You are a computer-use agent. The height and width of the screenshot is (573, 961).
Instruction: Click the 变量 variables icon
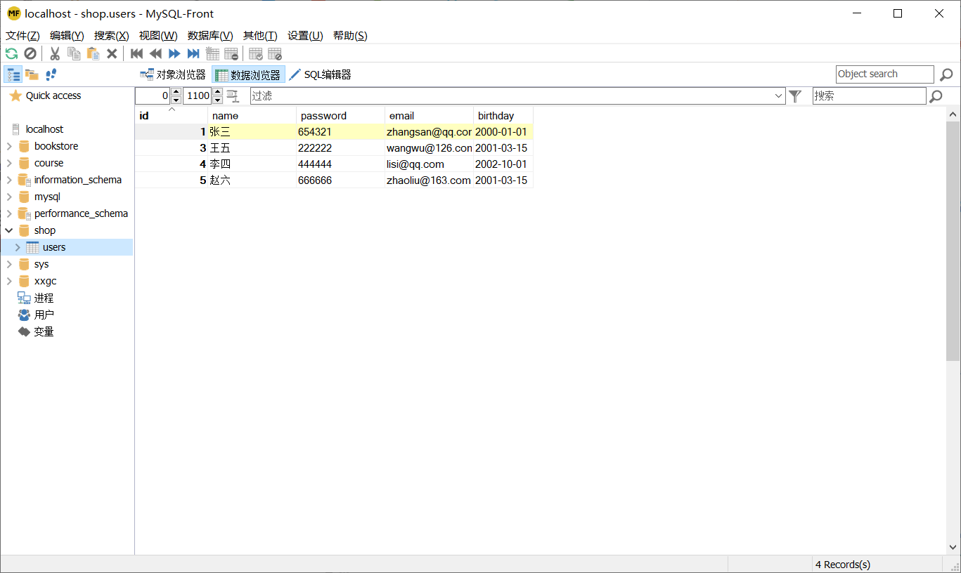click(25, 331)
